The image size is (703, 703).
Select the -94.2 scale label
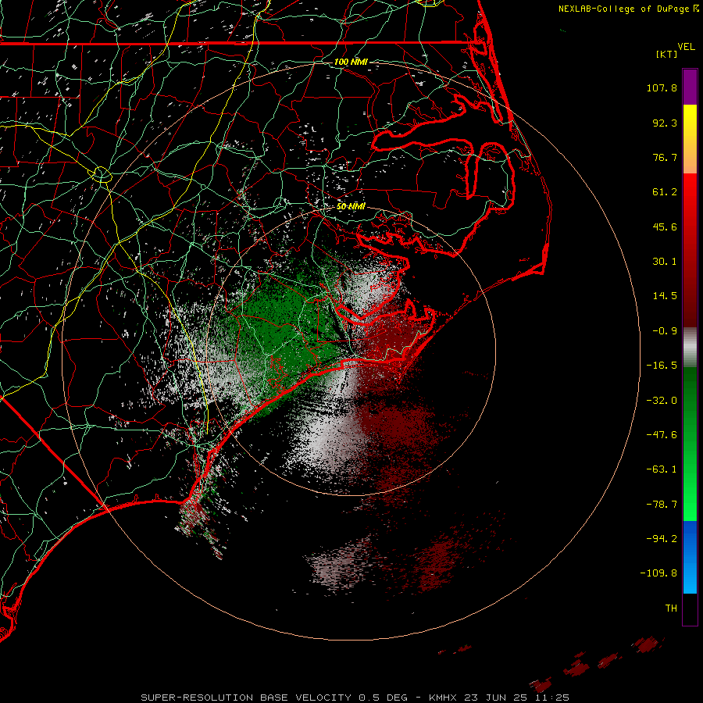point(662,539)
